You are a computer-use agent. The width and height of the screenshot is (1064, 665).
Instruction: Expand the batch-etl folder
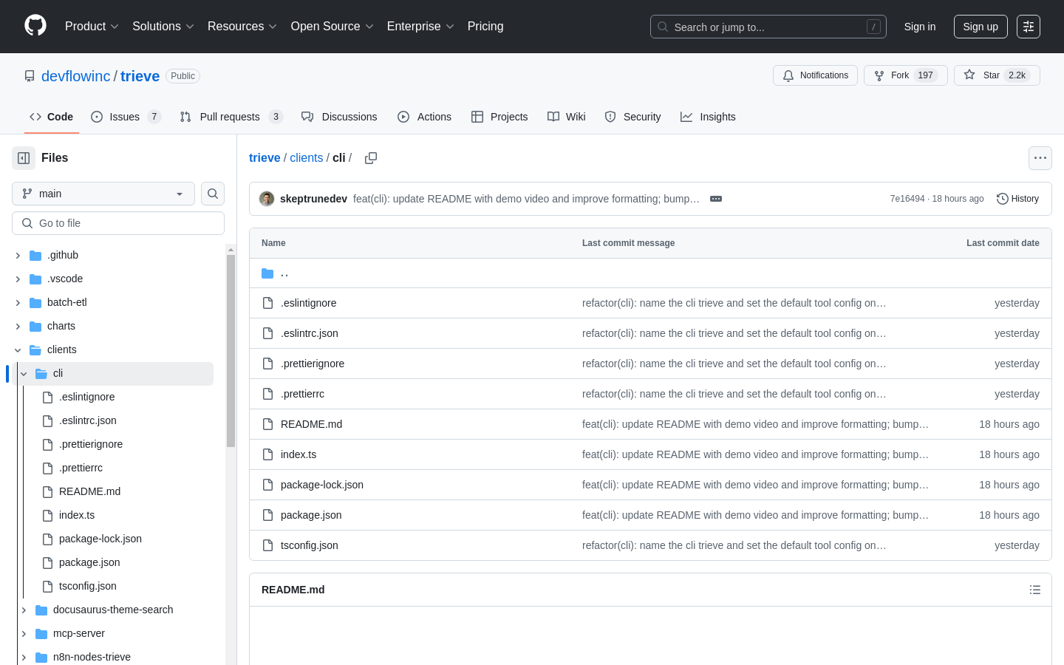(x=18, y=303)
